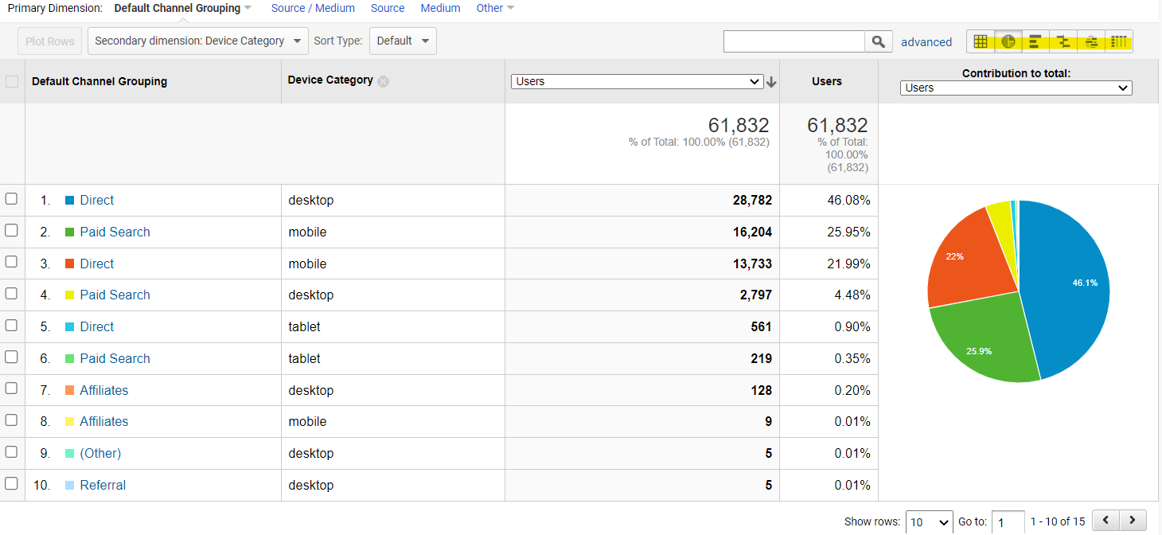This screenshot has height=535, width=1162.
Task: Click the blue color square beside Direct row 1
Action: coord(70,200)
